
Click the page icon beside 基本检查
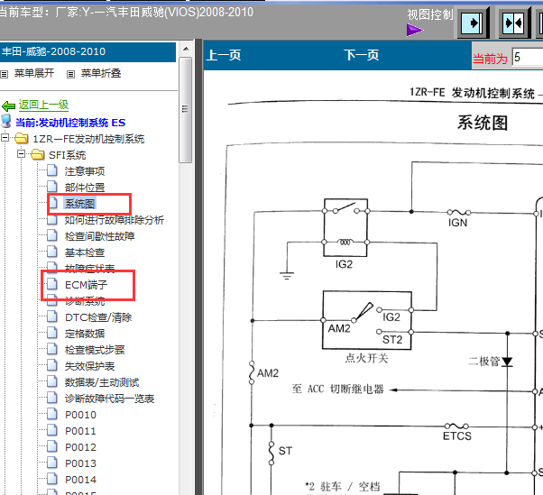52,252
